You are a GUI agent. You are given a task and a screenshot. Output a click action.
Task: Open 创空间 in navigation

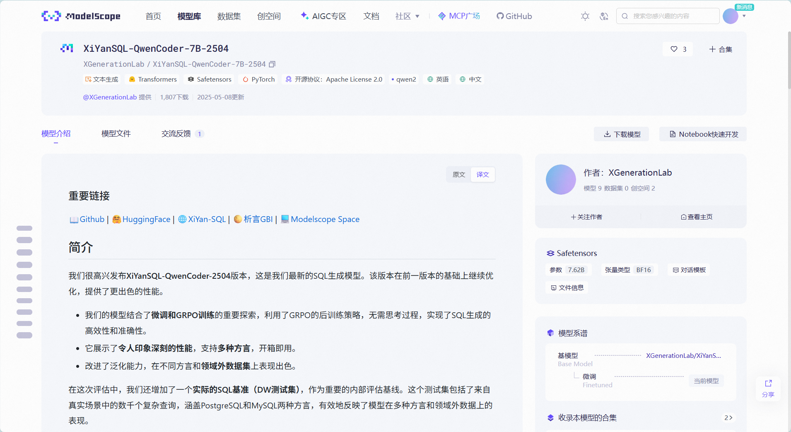pos(269,16)
